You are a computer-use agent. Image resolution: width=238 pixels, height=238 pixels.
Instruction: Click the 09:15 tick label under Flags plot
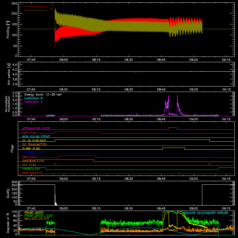pyautogui.click(x=226, y=179)
